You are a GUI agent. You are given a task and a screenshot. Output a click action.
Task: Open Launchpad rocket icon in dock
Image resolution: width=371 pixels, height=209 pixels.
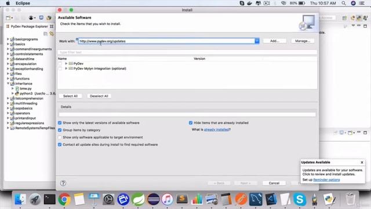point(35,199)
